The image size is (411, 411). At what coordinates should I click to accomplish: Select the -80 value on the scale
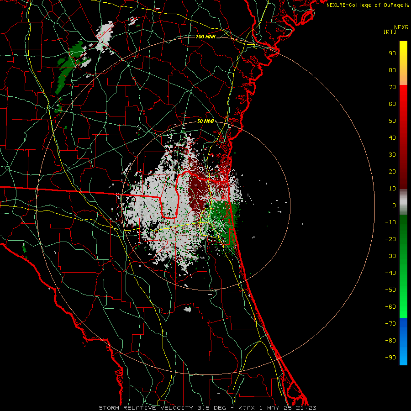[x=390, y=341]
